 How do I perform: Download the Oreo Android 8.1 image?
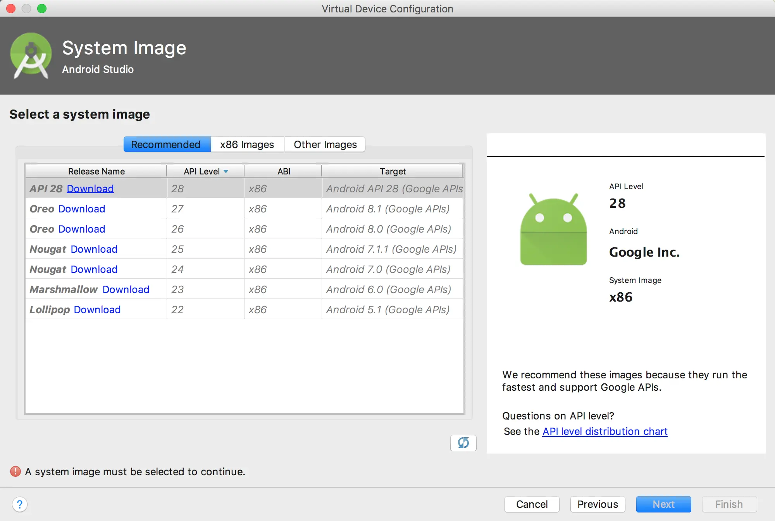point(81,209)
